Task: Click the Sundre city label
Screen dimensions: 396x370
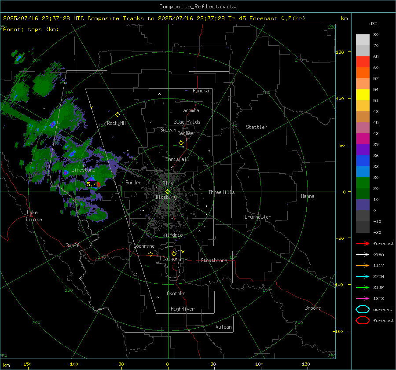Action: point(133,182)
